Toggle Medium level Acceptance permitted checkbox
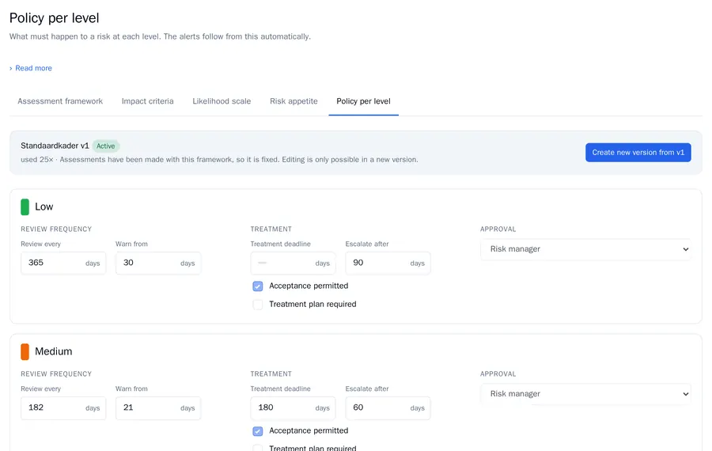Viewport: 712px width, 451px height. click(257, 431)
